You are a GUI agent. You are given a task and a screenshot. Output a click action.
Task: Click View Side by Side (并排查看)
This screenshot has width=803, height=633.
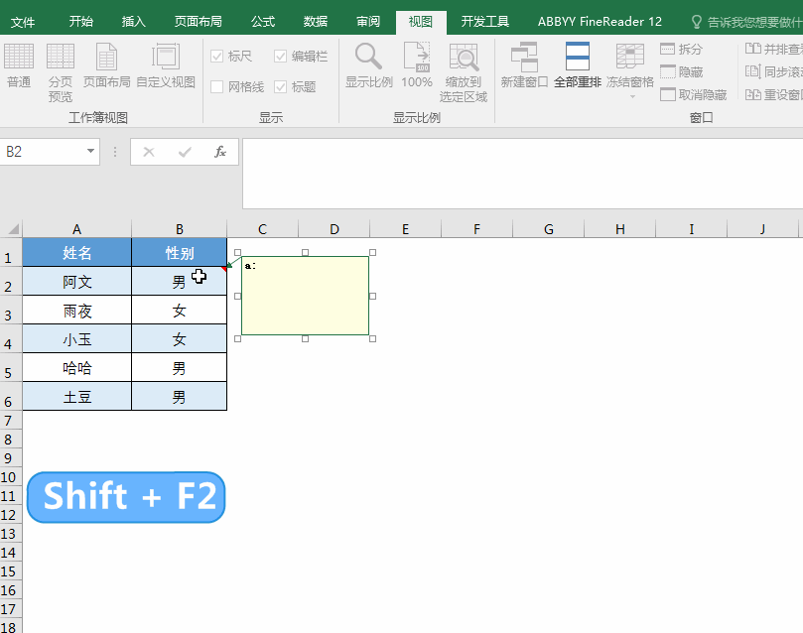pos(773,50)
